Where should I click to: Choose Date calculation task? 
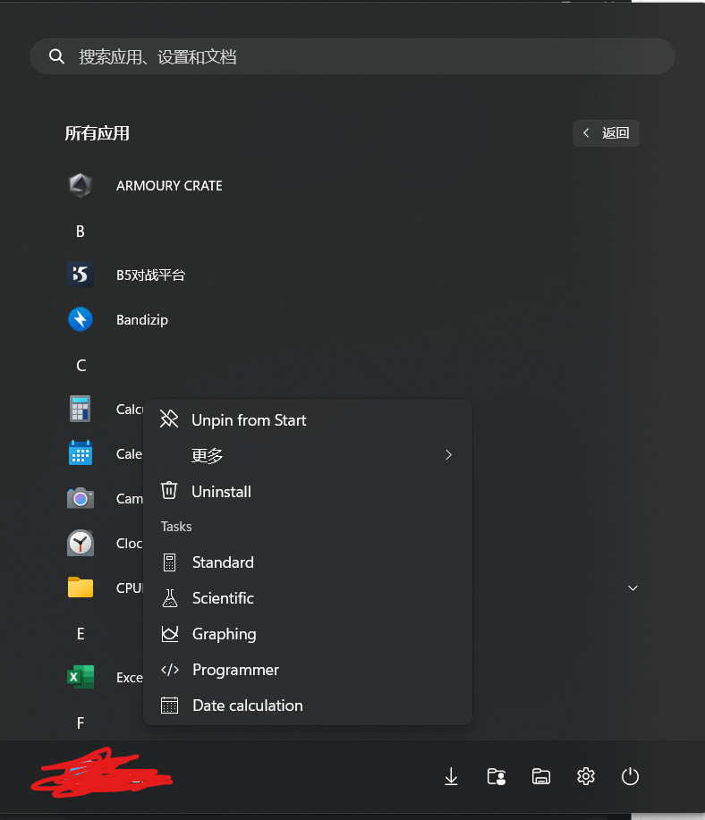point(308,706)
